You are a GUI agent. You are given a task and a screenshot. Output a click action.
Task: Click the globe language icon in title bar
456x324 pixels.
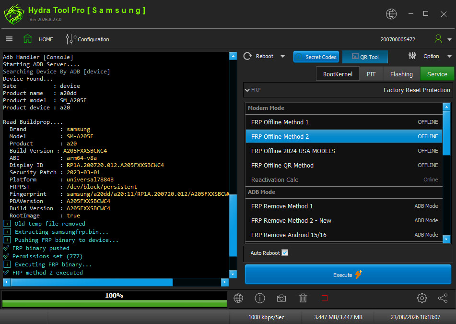(x=391, y=14)
